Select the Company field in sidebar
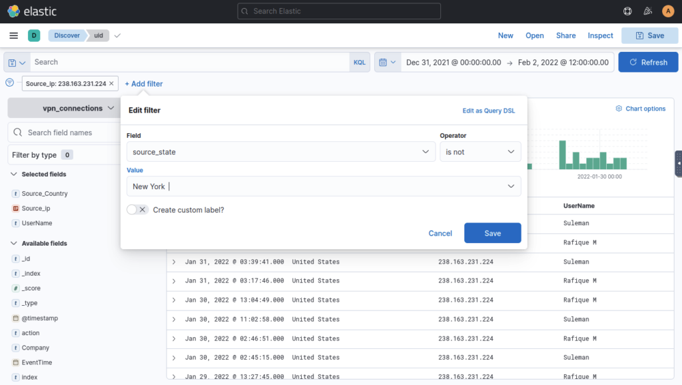682x385 pixels. [x=35, y=348]
